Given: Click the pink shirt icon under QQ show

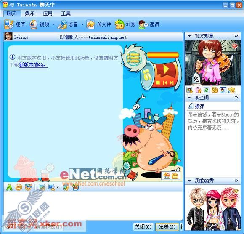Looking at the screenshot, I should (x=198, y=90).
